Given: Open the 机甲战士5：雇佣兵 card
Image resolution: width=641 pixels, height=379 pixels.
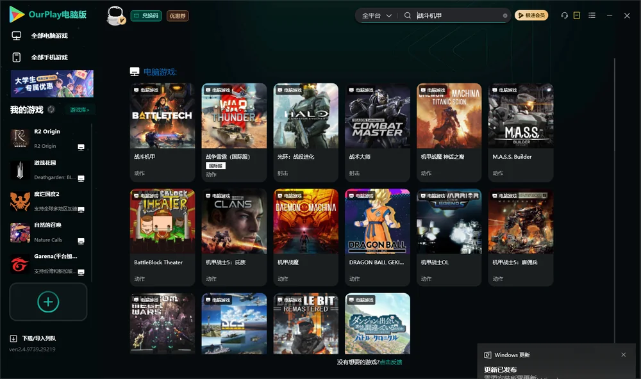Looking at the screenshot, I should pyautogui.click(x=520, y=238).
